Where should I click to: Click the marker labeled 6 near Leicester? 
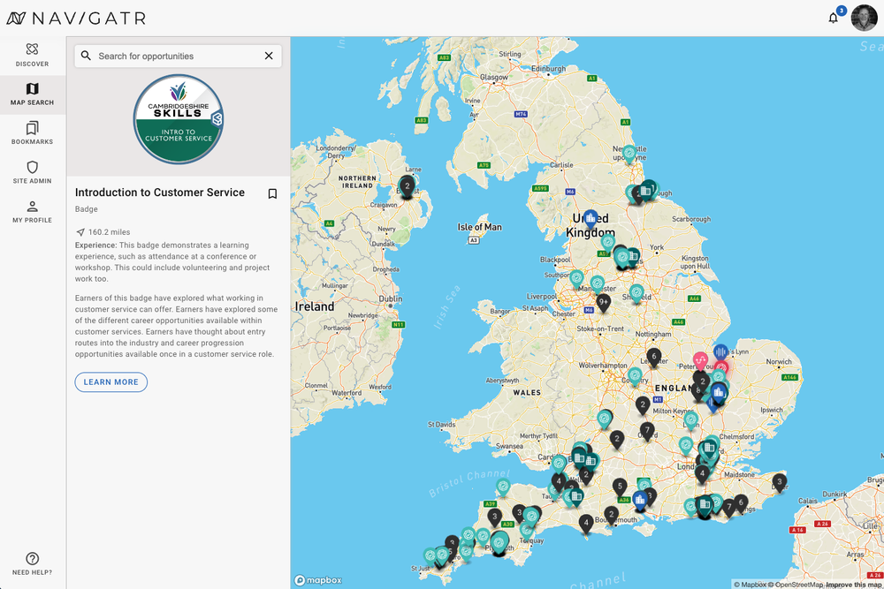[654, 356]
